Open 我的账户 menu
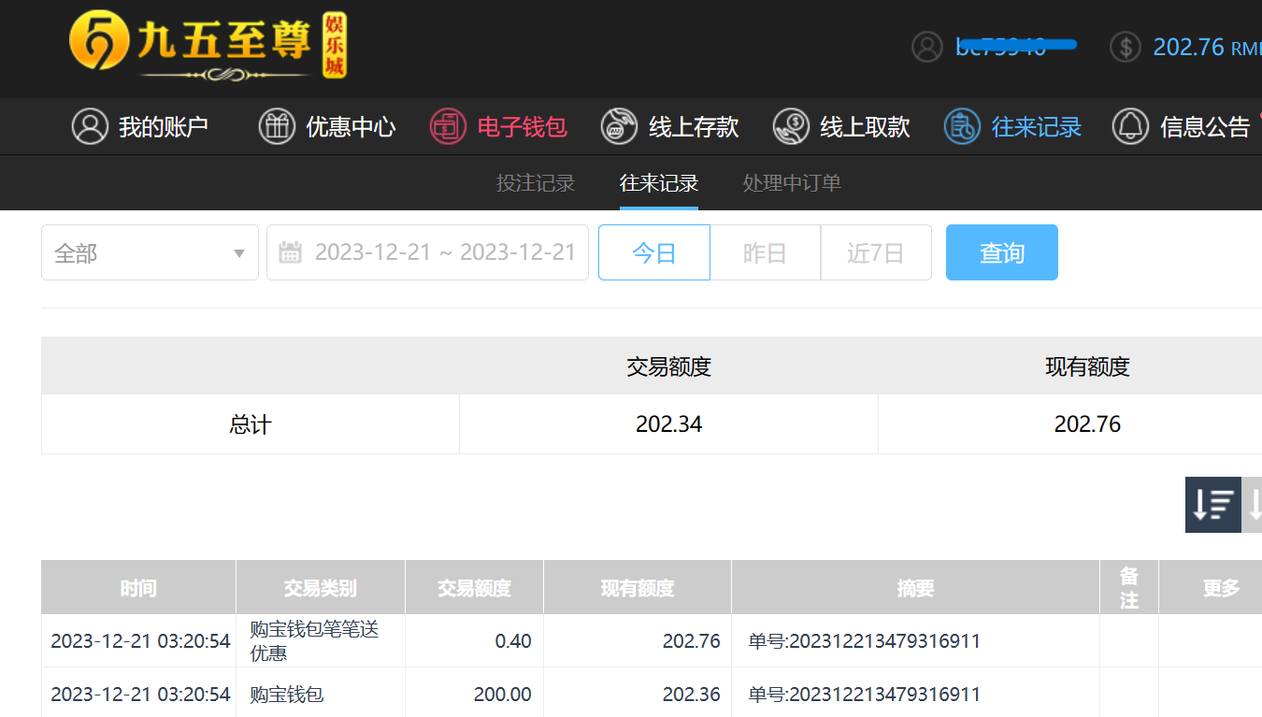 point(140,126)
